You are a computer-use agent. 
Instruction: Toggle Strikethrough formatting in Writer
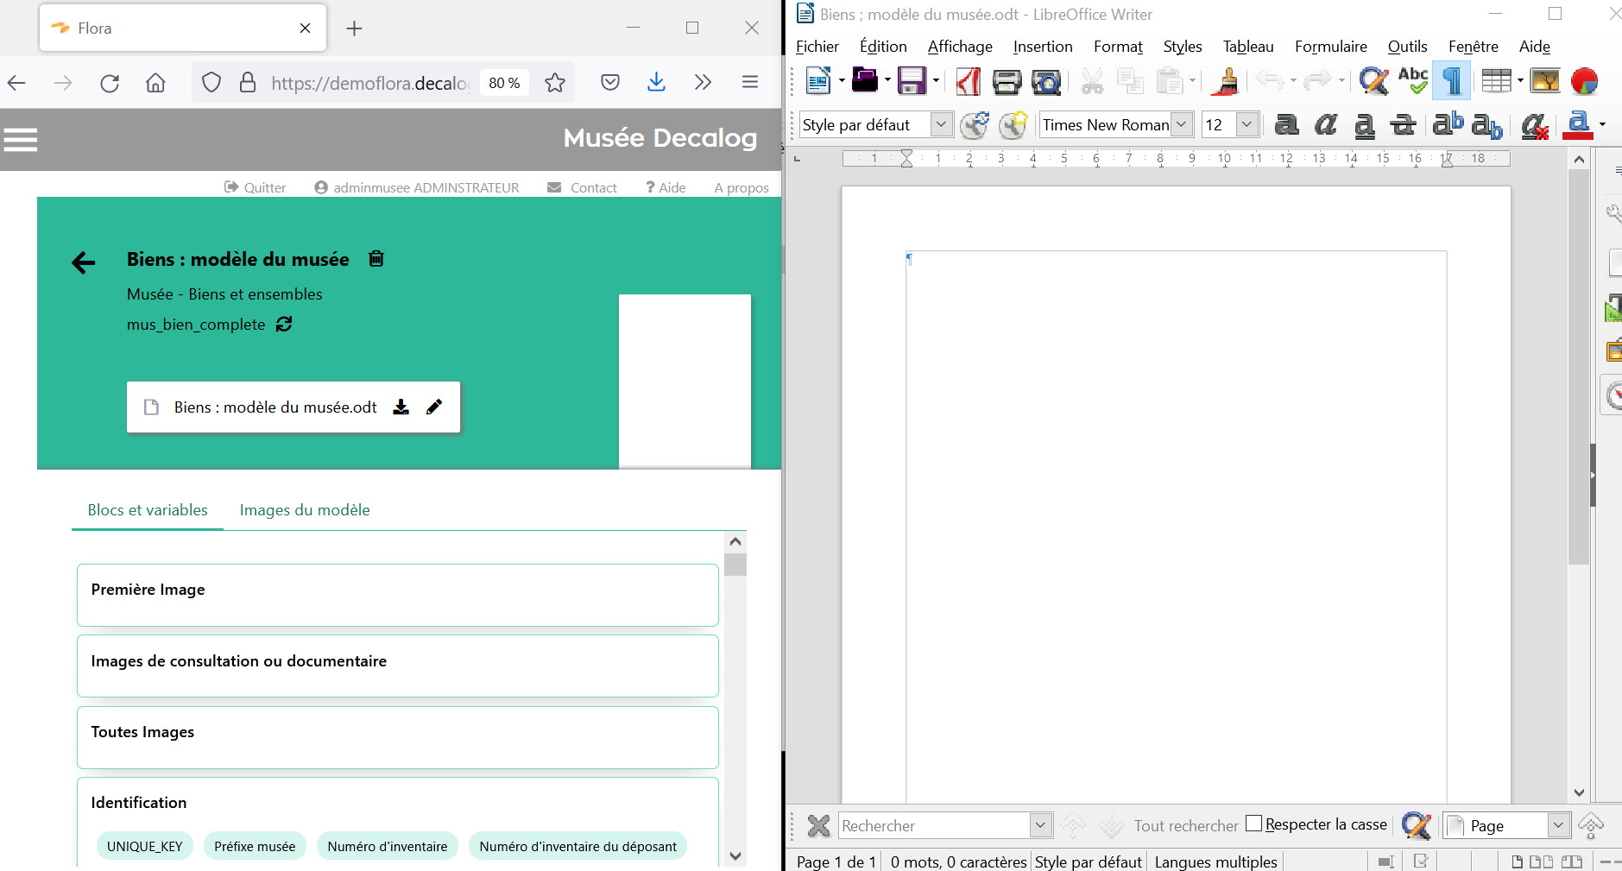click(1403, 126)
